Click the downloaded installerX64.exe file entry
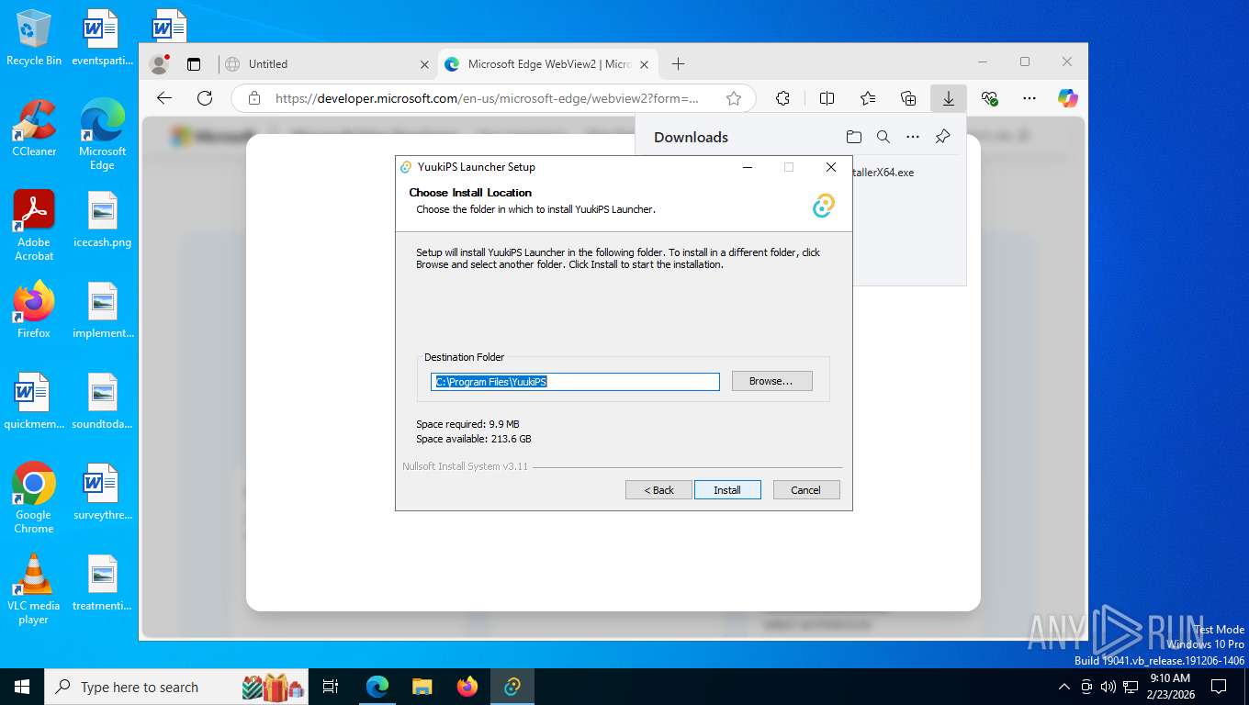Image resolution: width=1249 pixels, height=705 pixels. [x=883, y=173]
